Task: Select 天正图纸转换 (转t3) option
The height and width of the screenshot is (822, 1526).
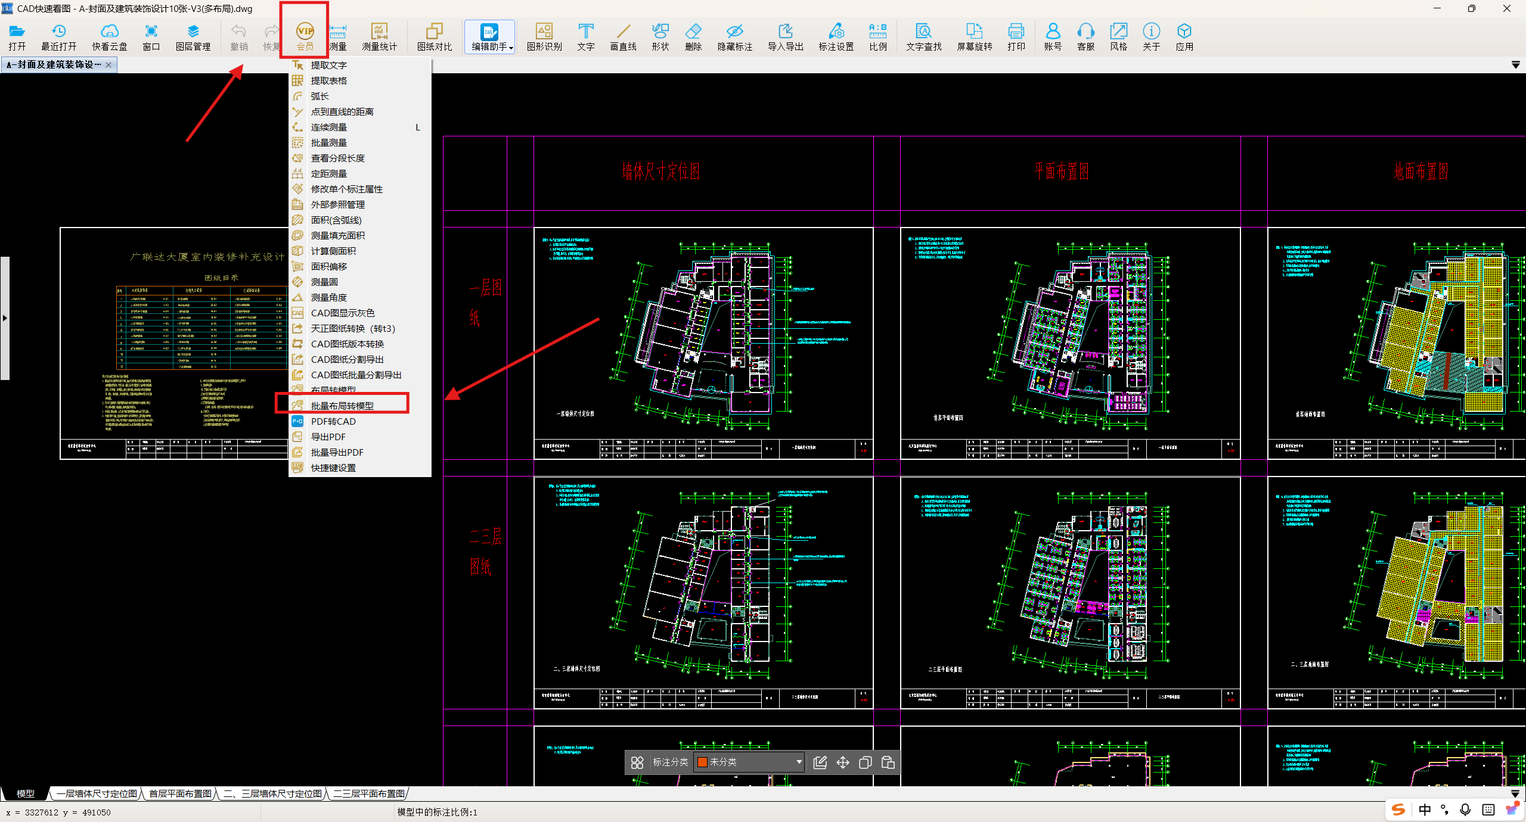Action: pyautogui.click(x=360, y=328)
